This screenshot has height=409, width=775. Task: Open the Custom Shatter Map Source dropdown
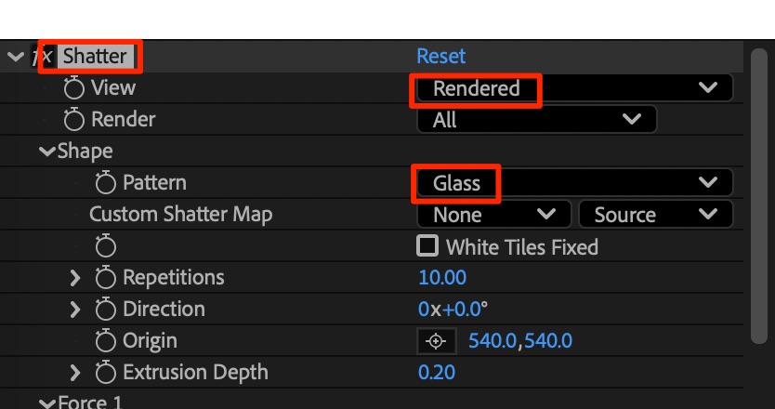[x=655, y=215]
